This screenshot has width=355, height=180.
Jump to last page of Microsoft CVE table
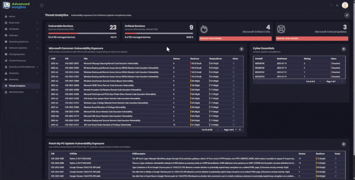[240, 130]
